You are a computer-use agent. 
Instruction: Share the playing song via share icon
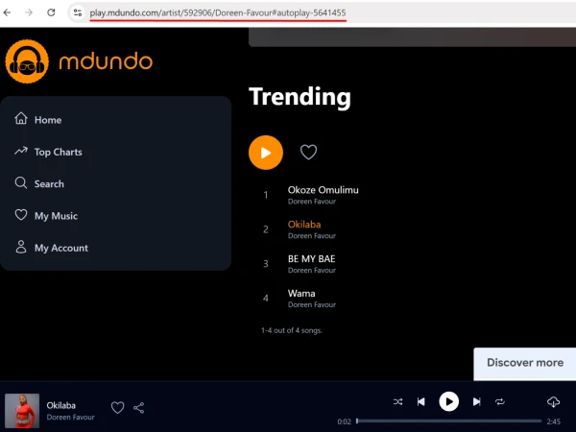[x=139, y=408]
